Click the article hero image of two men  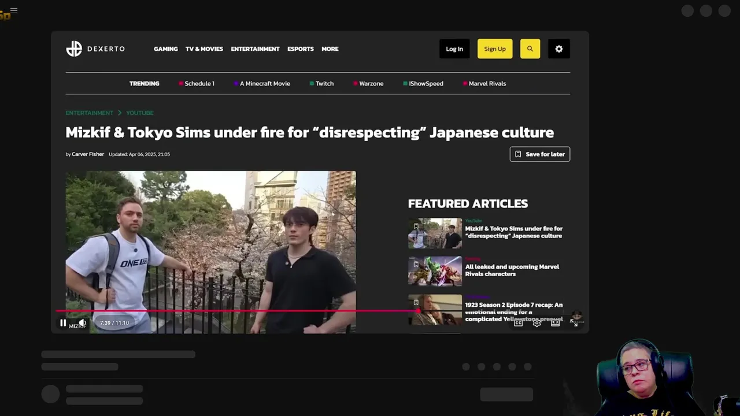coord(210,251)
